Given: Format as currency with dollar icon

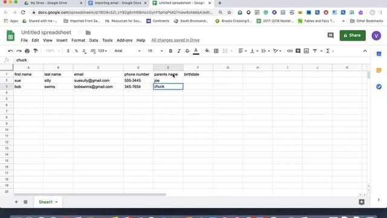Looking at the screenshot, I should (68, 51).
